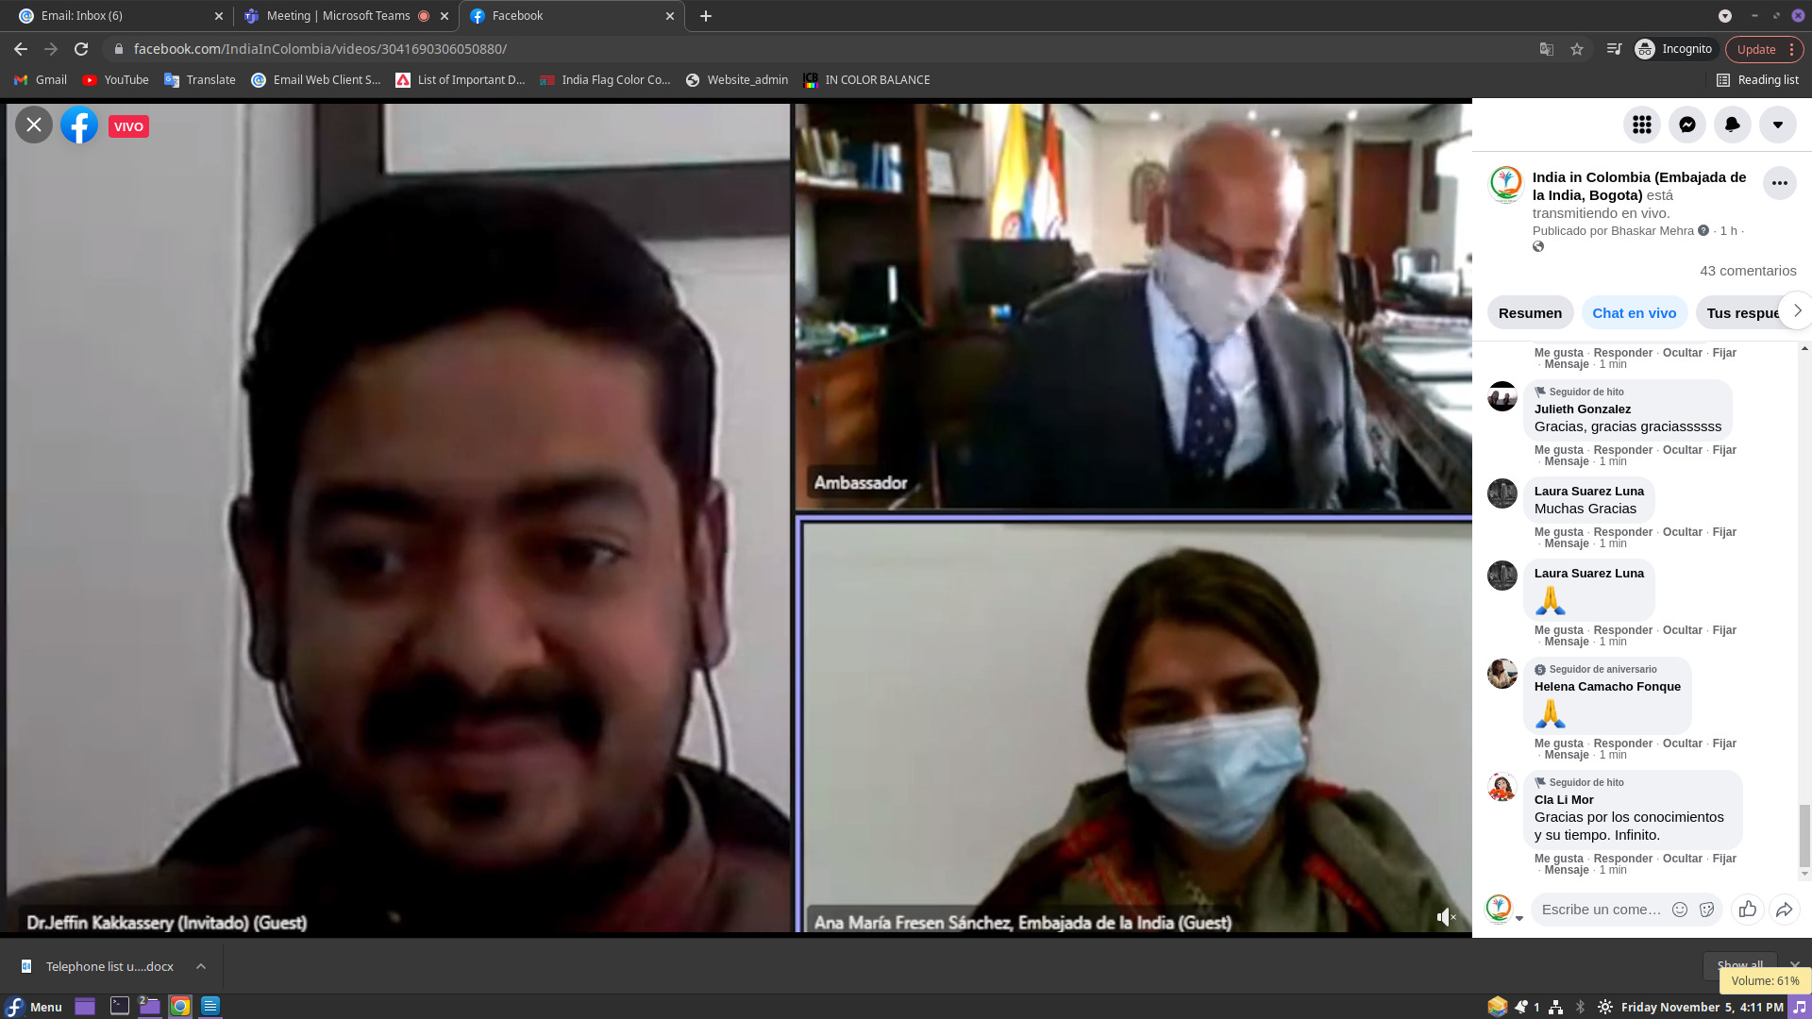The height and width of the screenshot is (1019, 1812).
Task: Switch to Resumen tab
Action: click(x=1530, y=313)
